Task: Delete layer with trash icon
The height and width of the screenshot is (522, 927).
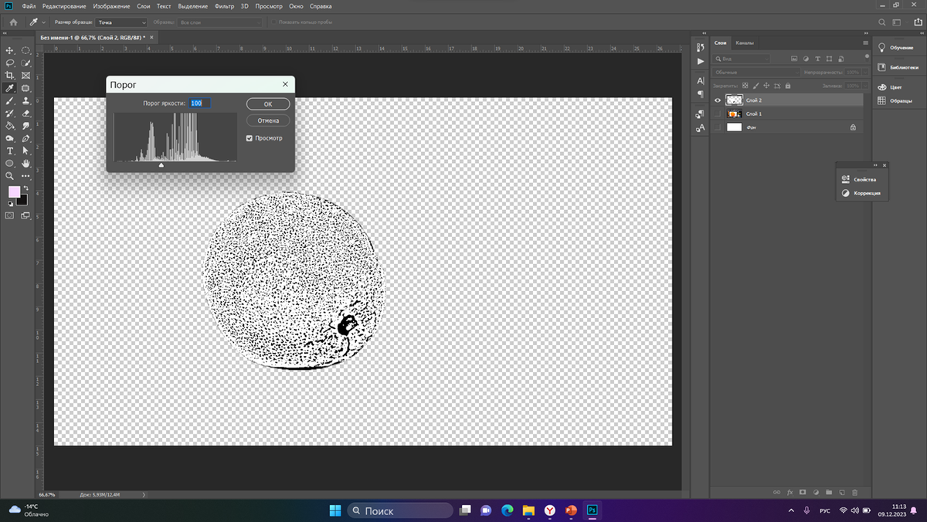Action: tap(854, 492)
